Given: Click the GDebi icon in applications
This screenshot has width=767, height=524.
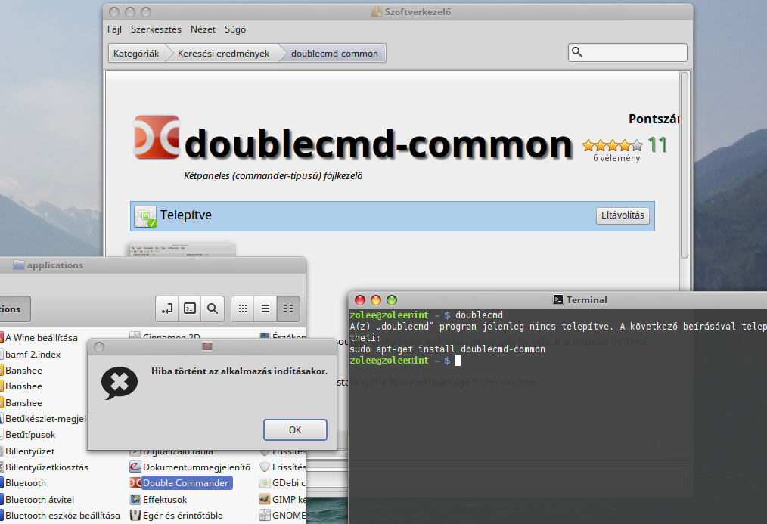Looking at the screenshot, I should [265, 483].
